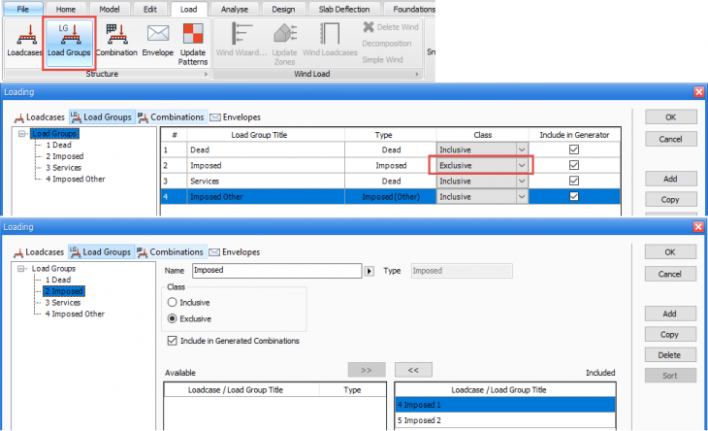Select Load Groups in upper Loading dialog

coord(102,117)
